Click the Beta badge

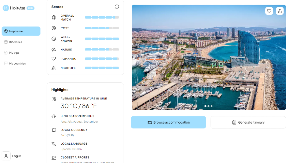click(x=31, y=8)
